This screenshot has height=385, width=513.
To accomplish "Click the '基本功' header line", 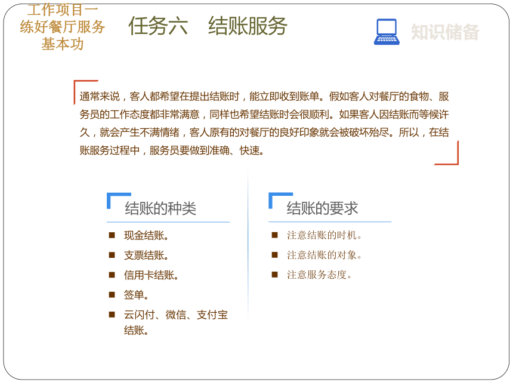I will click(x=63, y=44).
